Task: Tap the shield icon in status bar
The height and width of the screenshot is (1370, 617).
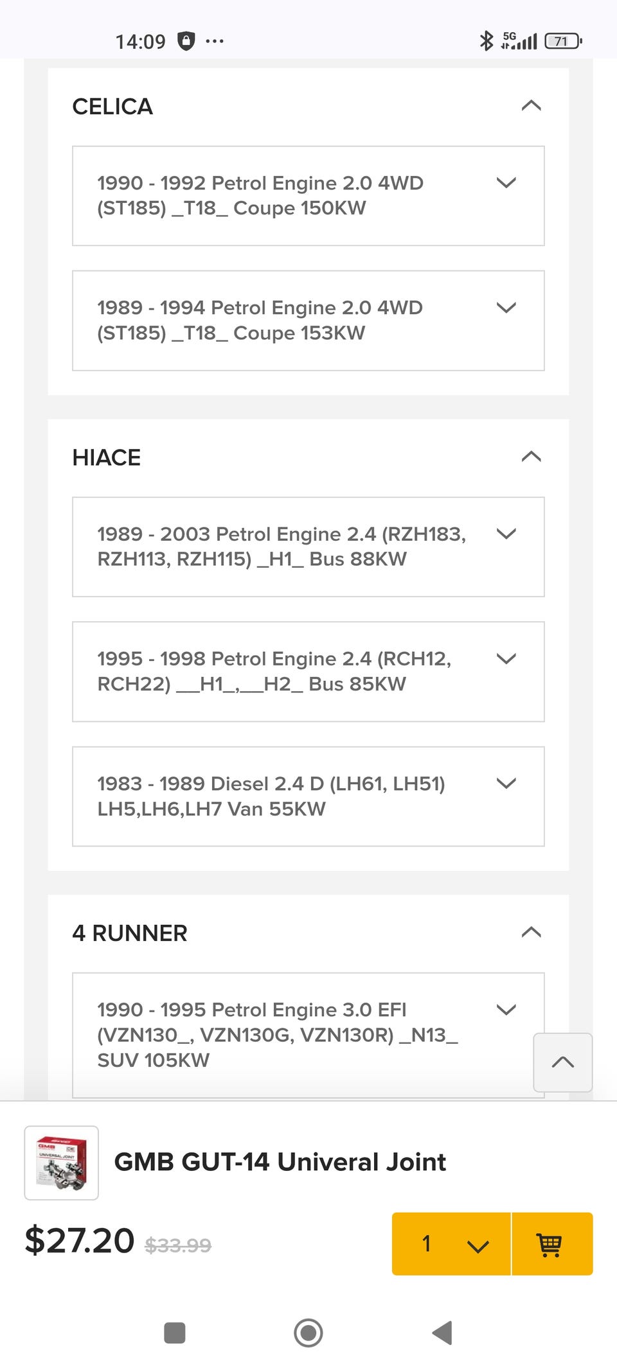Action: tap(186, 41)
